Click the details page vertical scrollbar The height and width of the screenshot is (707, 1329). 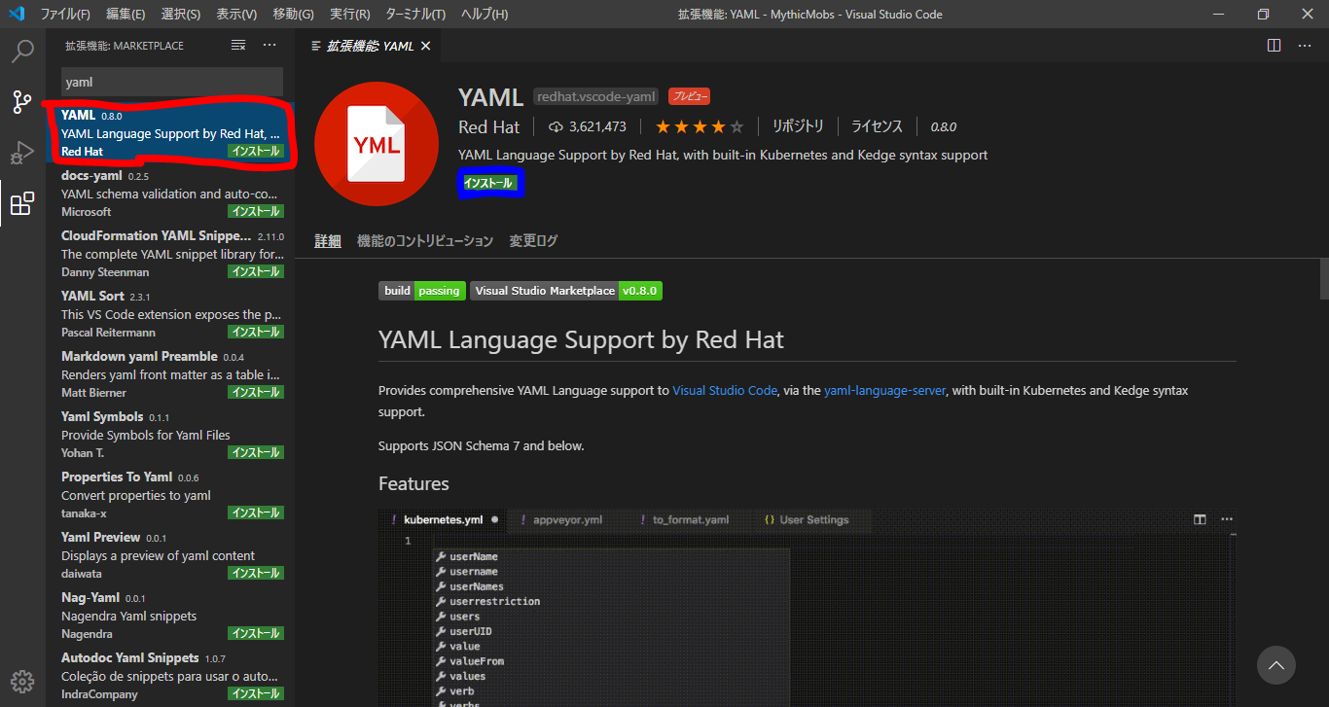click(1323, 279)
